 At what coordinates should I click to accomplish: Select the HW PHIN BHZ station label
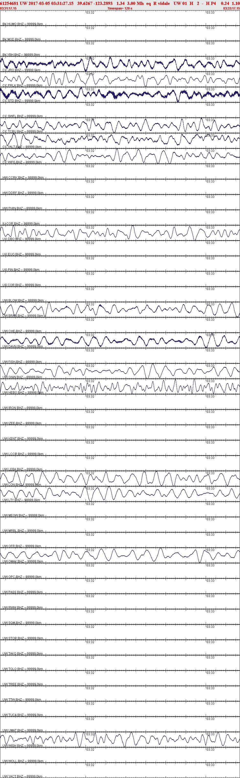pos(22,208)
